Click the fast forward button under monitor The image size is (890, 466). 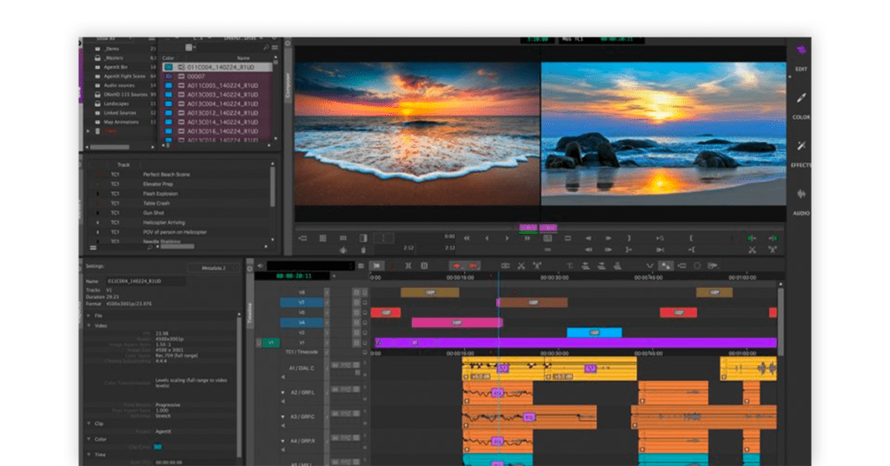pos(528,238)
